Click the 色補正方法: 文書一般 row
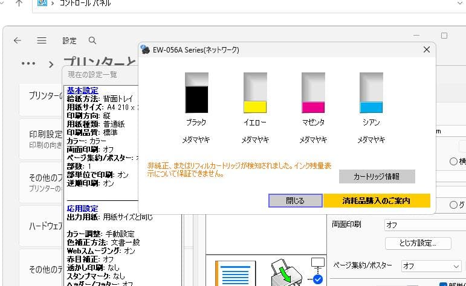 tap(103, 242)
